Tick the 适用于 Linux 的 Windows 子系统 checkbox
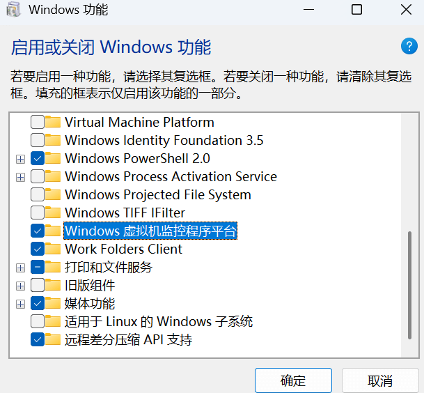The image size is (424, 393). tap(38, 322)
